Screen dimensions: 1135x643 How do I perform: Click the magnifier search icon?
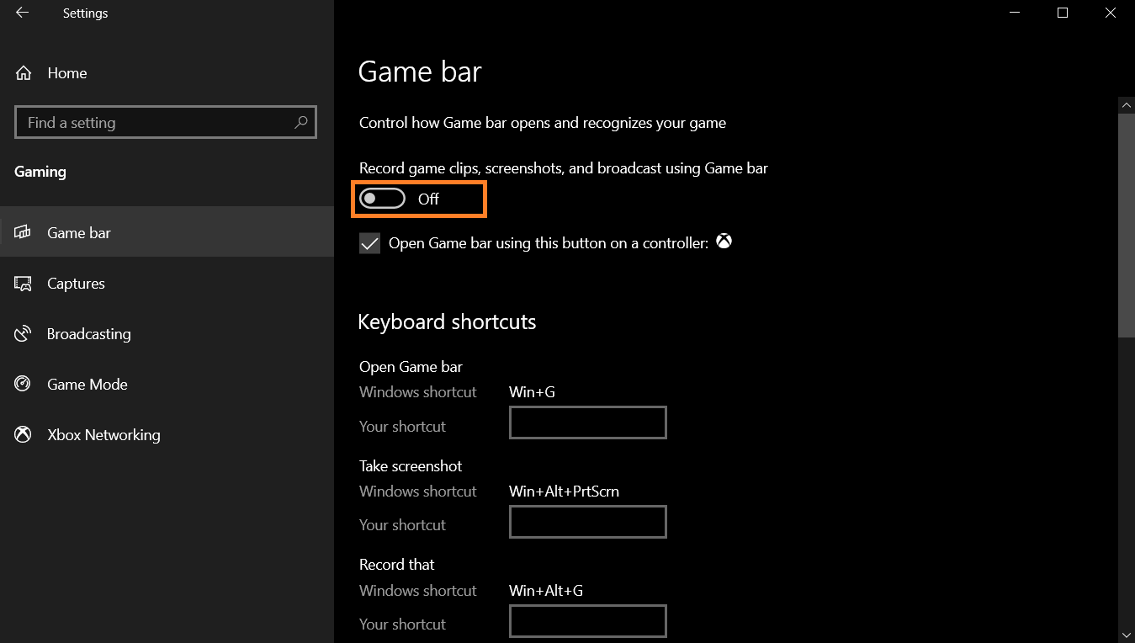(x=300, y=122)
